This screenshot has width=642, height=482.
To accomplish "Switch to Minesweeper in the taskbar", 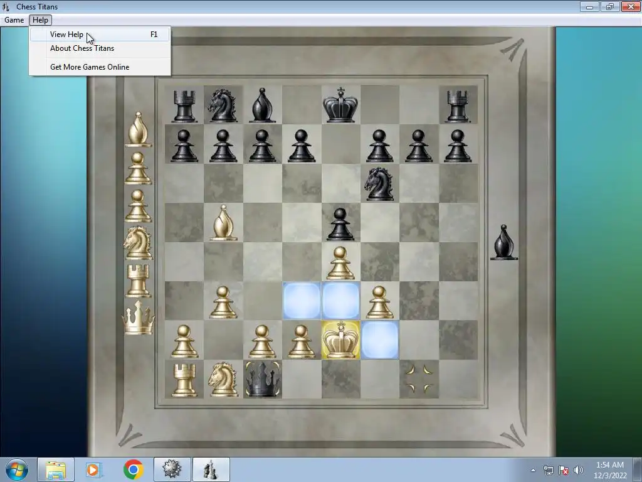I will point(172,469).
